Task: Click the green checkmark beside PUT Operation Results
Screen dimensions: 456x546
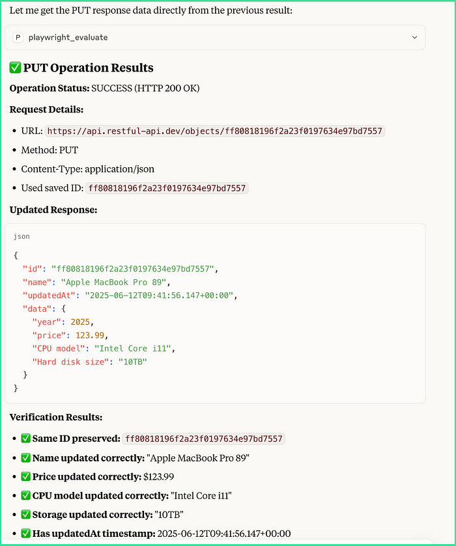Action: pos(15,68)
